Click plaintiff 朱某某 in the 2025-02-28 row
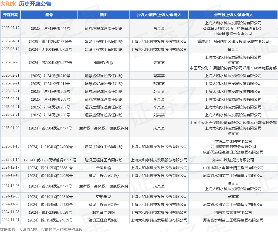278x232 pixels. click(159, 63)
